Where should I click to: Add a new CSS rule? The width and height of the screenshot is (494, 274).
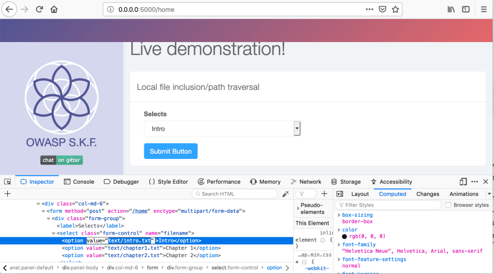coord(324,194)
